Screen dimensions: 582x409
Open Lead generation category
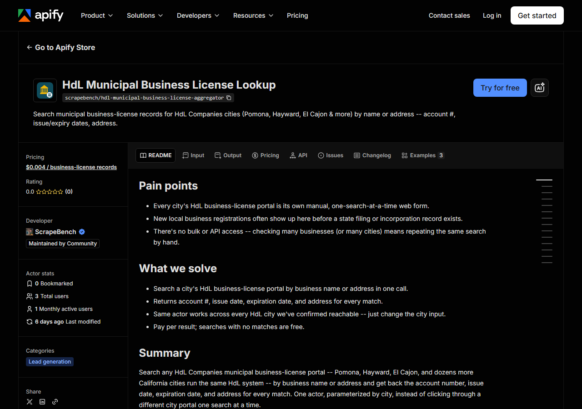50,362
